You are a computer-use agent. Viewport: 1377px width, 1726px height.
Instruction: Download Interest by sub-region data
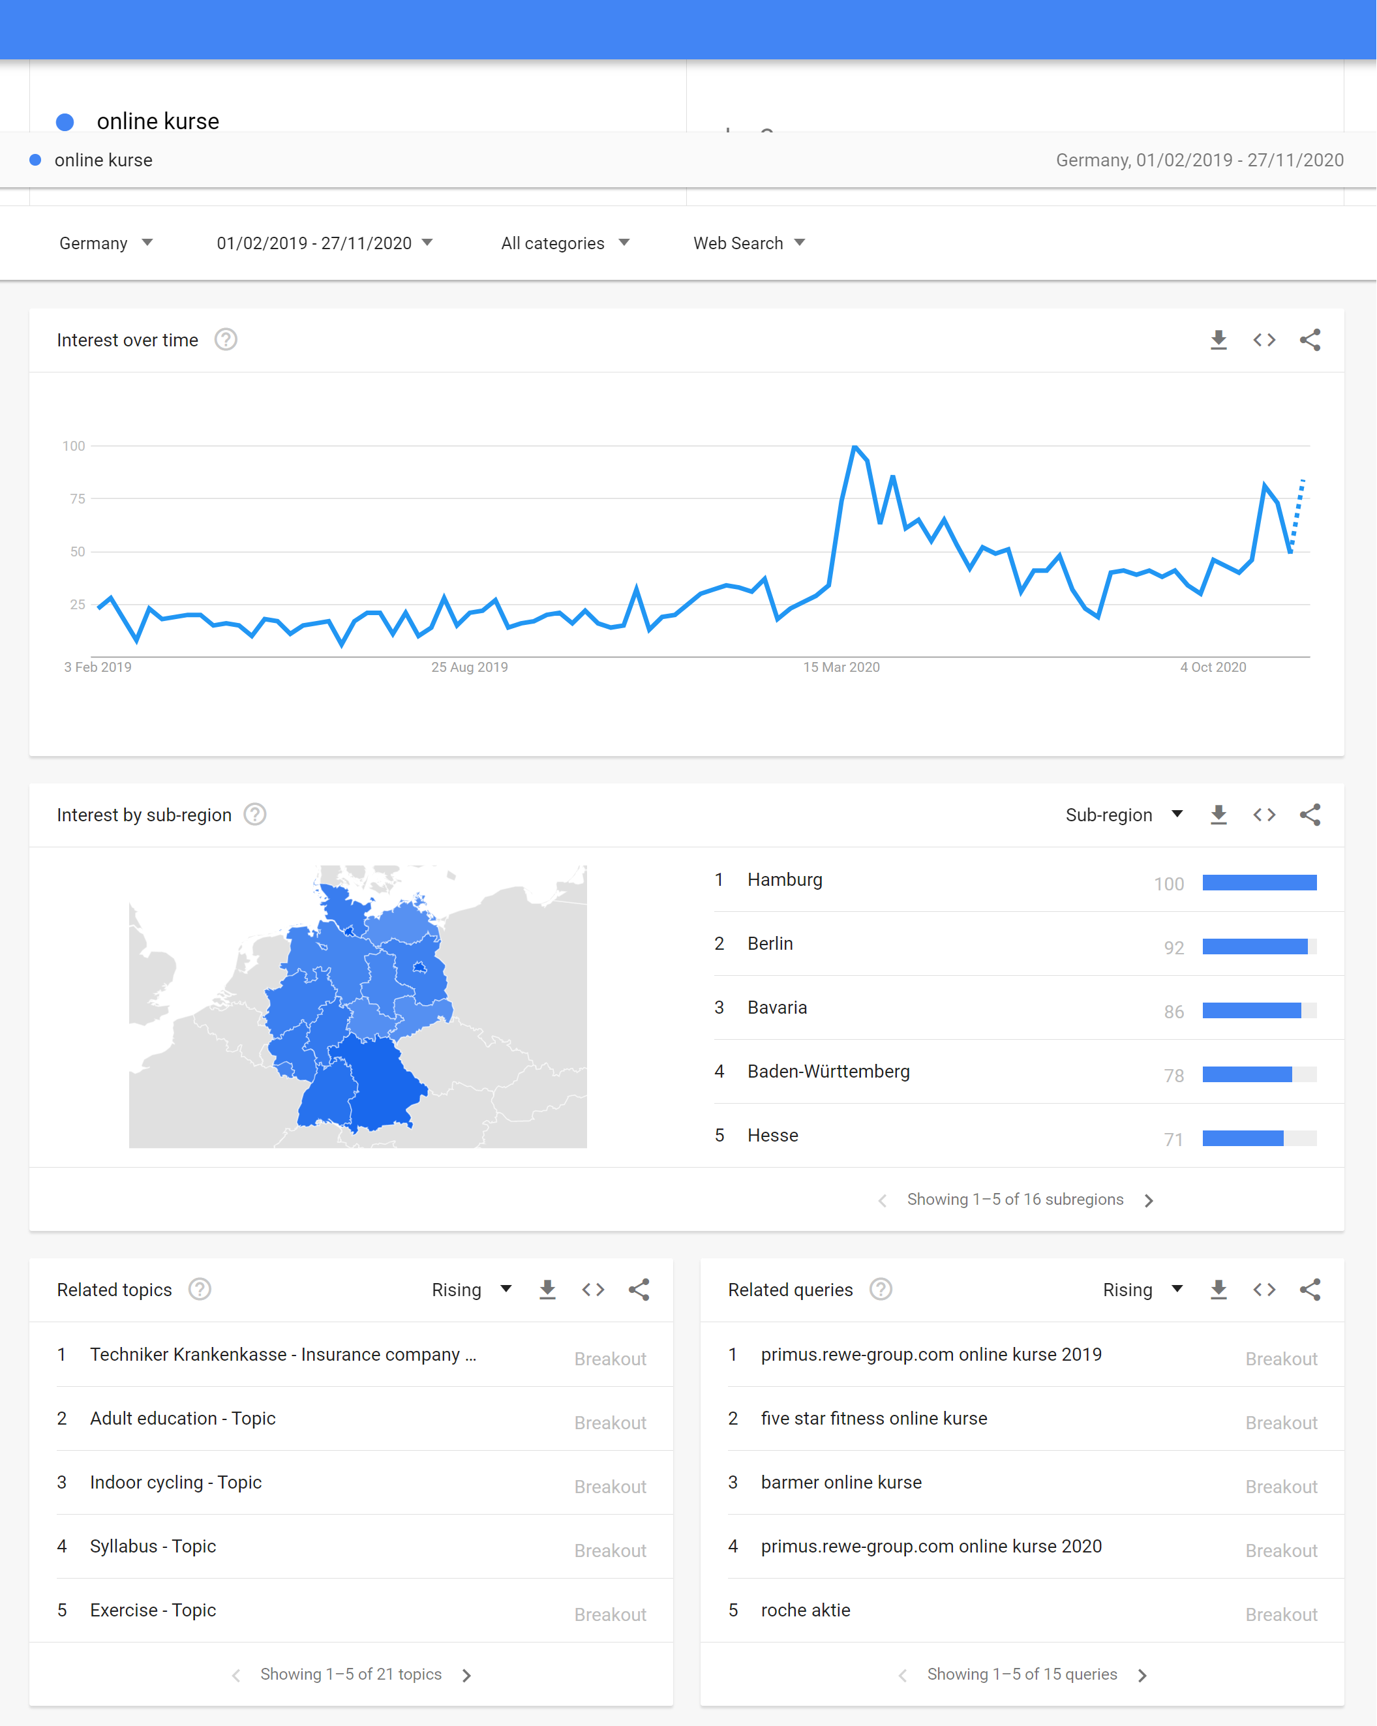1218,815
